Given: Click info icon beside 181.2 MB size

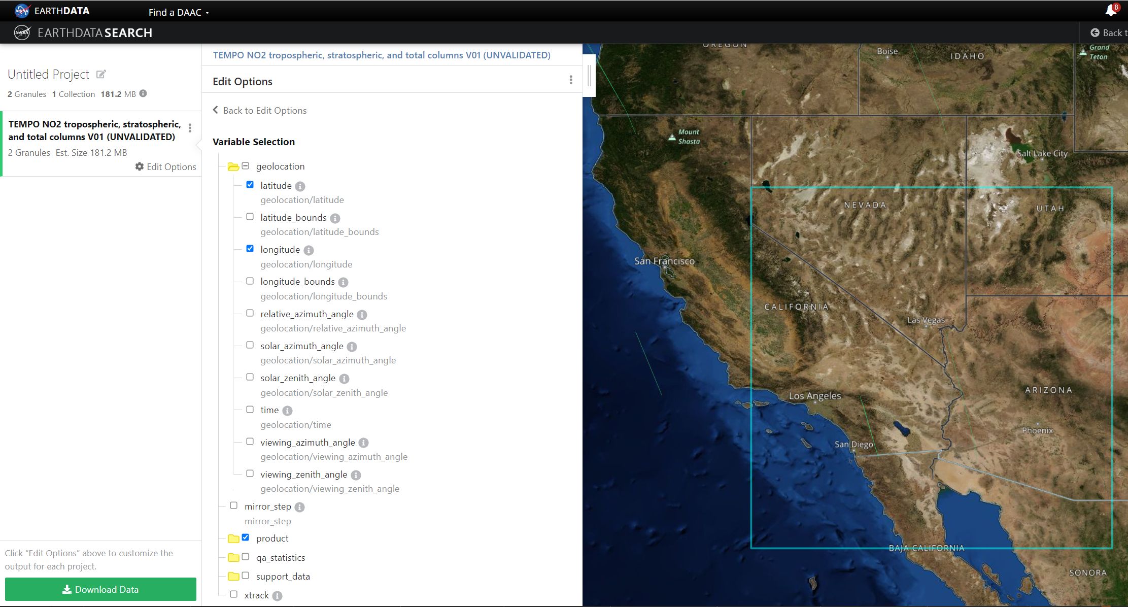Looking at the screenshot, I should click(x=143, y=93).
